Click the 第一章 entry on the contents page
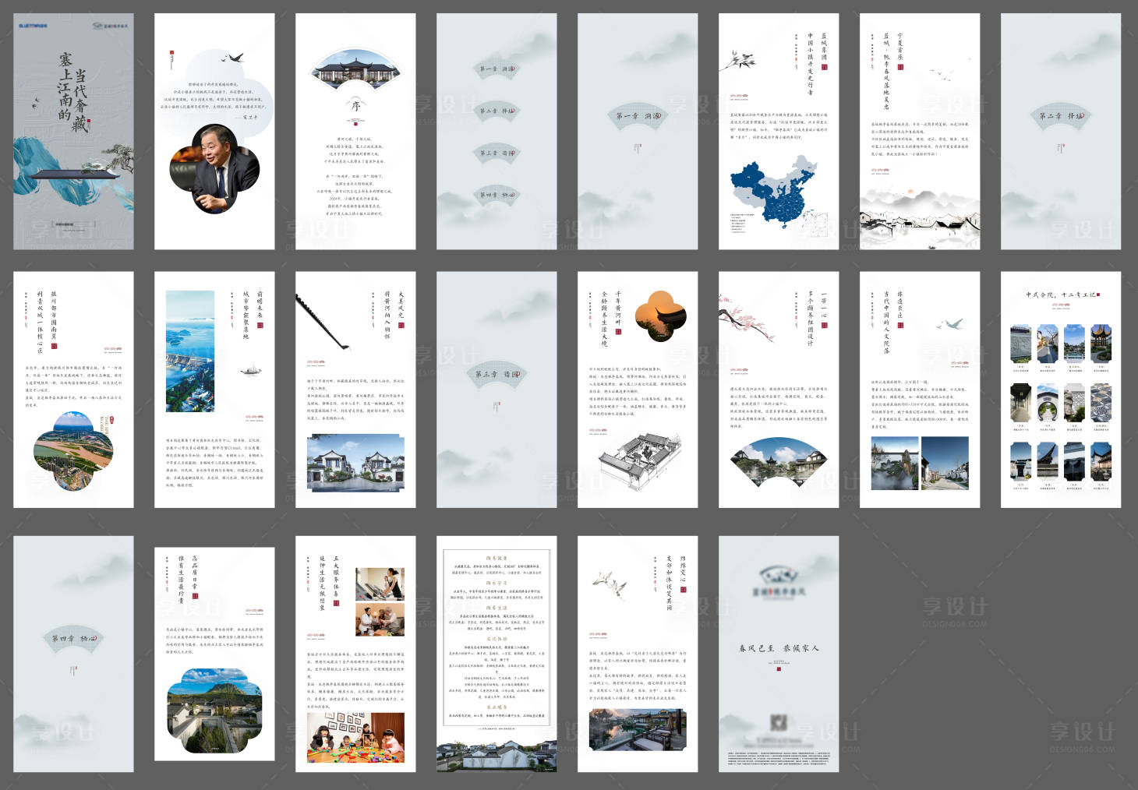1138x790 pixels. (x=497, y=69)
